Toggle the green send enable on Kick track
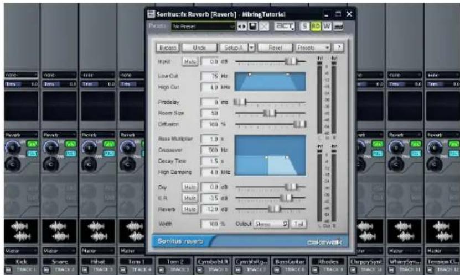Viewport: 460px width, 275px height. [32, 144]
